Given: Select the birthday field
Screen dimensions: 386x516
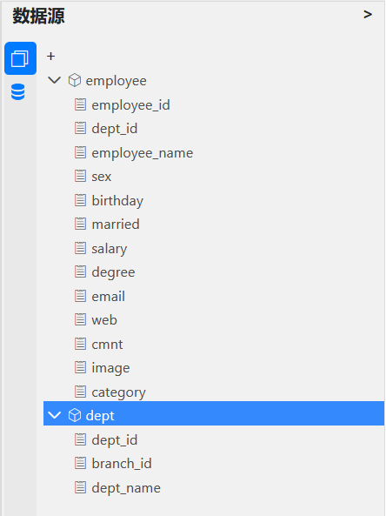Looking at the screenshot, I should click(x=117, y=201).
